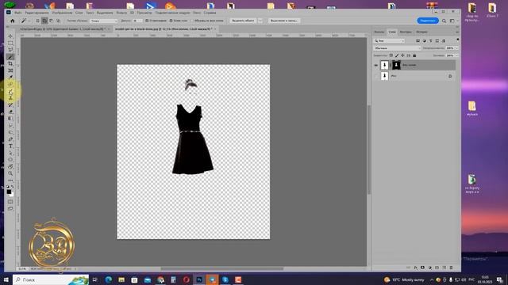Filter layers by adjustment layer icon
Image resolution: width=508 pixels, height=285 pixels.
(x=425, y=40)
